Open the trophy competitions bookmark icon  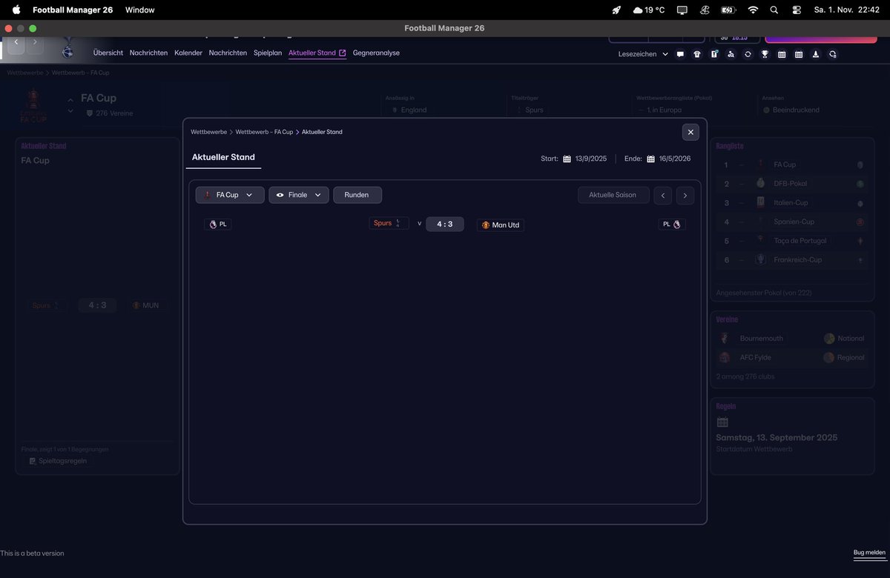765,54
